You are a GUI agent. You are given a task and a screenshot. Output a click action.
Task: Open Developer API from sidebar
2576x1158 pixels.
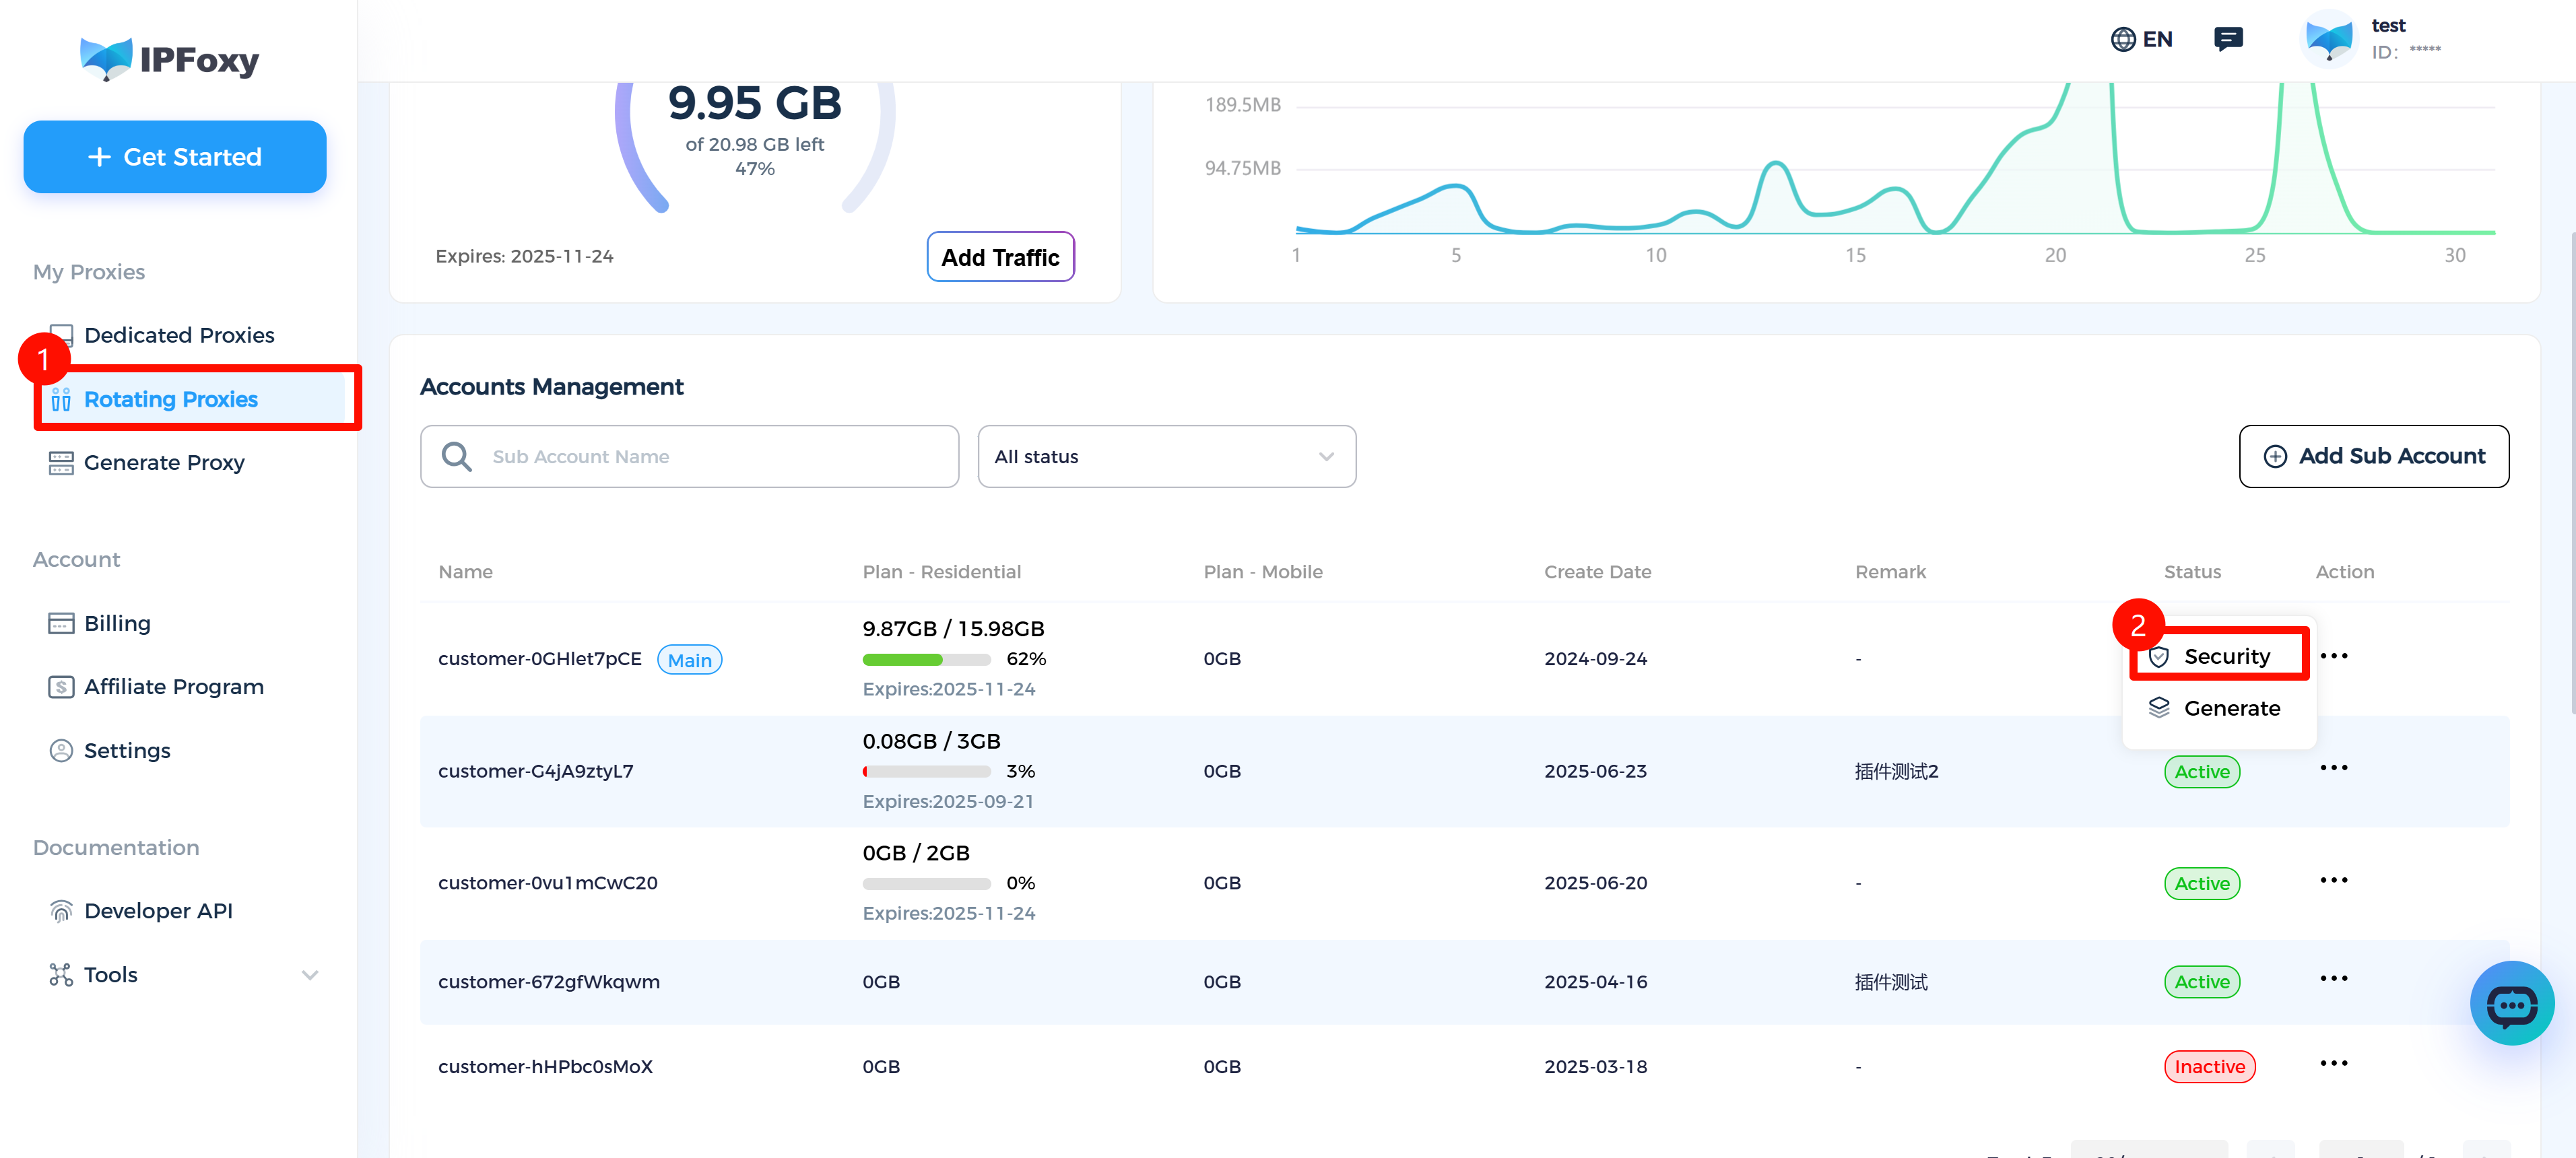click(158, 910)
